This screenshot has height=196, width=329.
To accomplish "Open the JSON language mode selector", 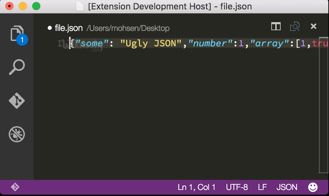I will tap(287, 187).
